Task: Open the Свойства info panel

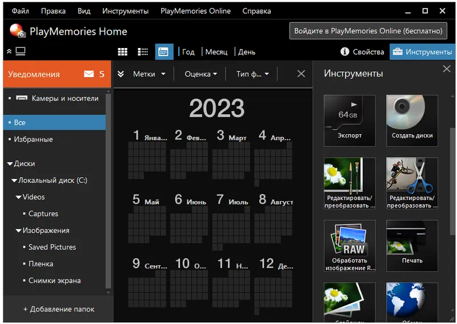Action: (x=362, y=52)
